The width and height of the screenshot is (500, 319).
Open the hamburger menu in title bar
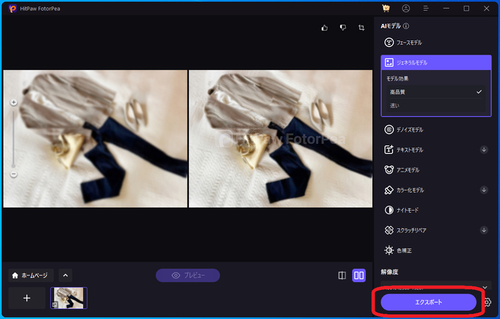tap(426, 9)
